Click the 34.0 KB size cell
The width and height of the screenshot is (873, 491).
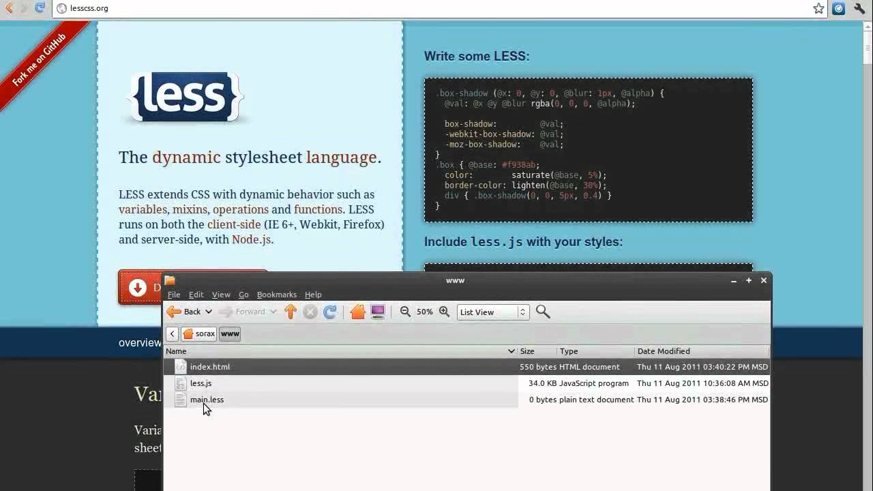(542, 383)
